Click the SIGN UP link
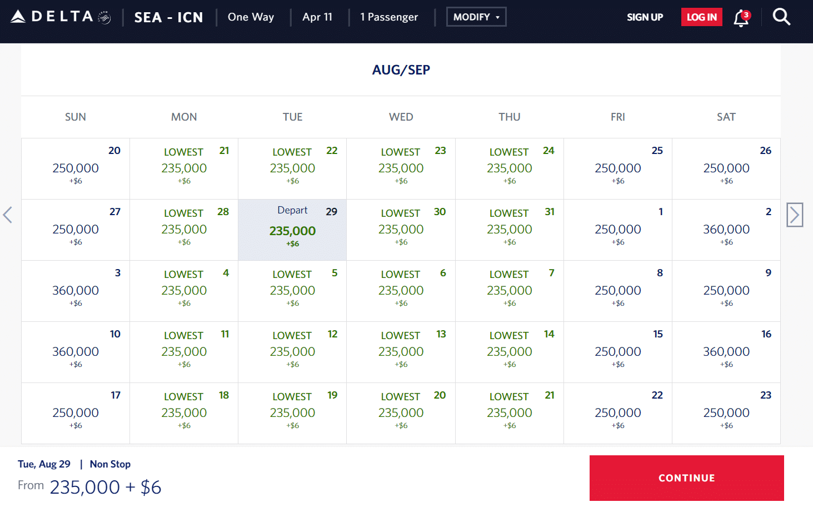The image size is (813, 507). click(x=645, y=17)
